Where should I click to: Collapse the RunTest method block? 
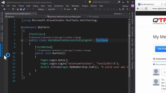click(22, 53)
